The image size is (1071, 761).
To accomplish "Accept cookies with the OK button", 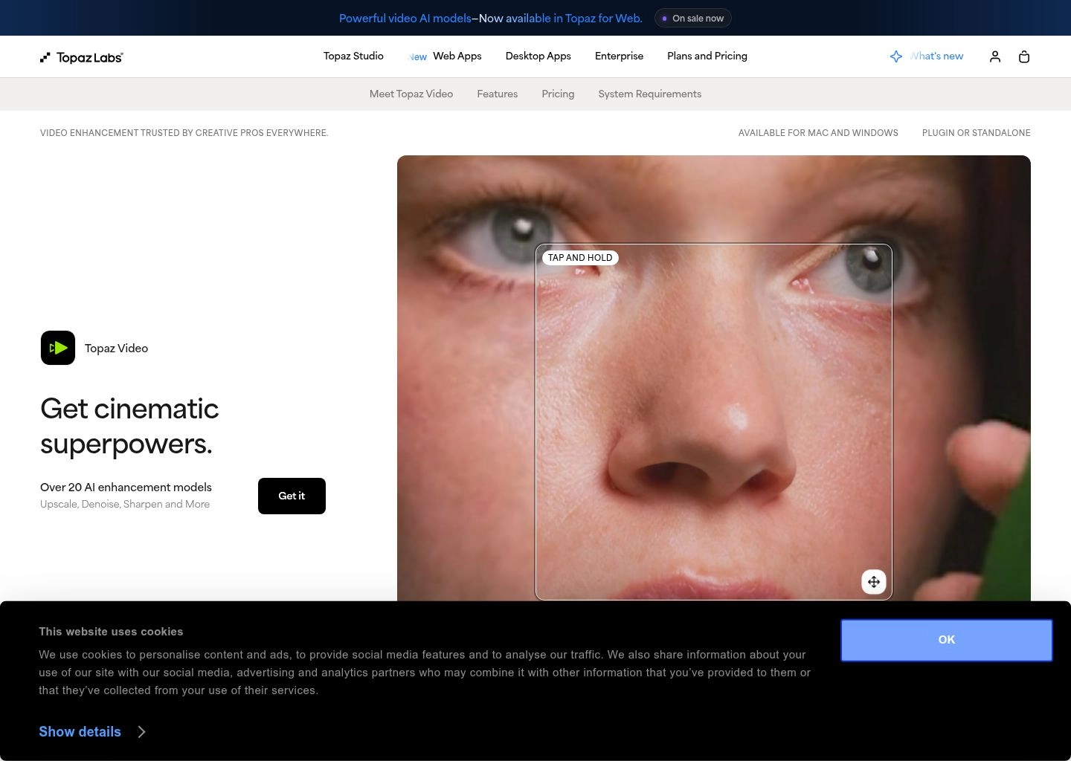I will tap(947, 640).
